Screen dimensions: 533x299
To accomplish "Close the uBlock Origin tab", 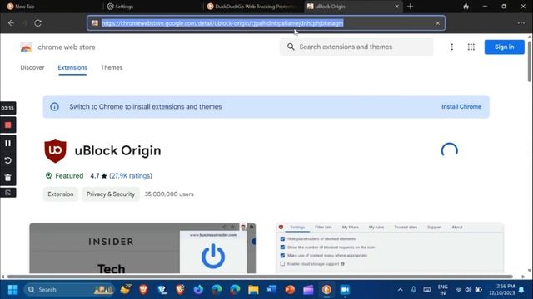I will pyautogui.click(x=396, y=7).
